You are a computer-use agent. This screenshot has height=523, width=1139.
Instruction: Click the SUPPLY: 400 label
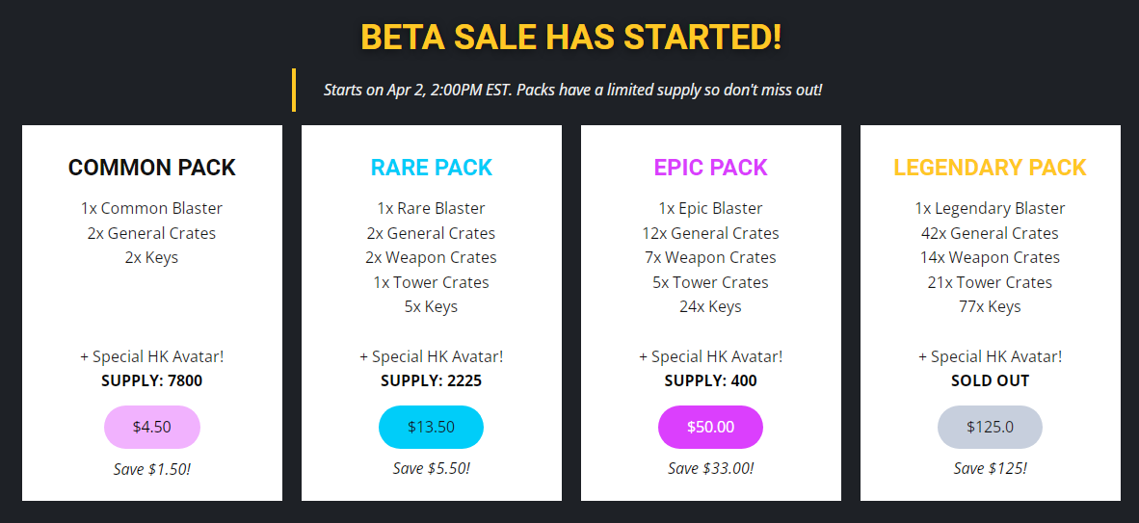710,380
